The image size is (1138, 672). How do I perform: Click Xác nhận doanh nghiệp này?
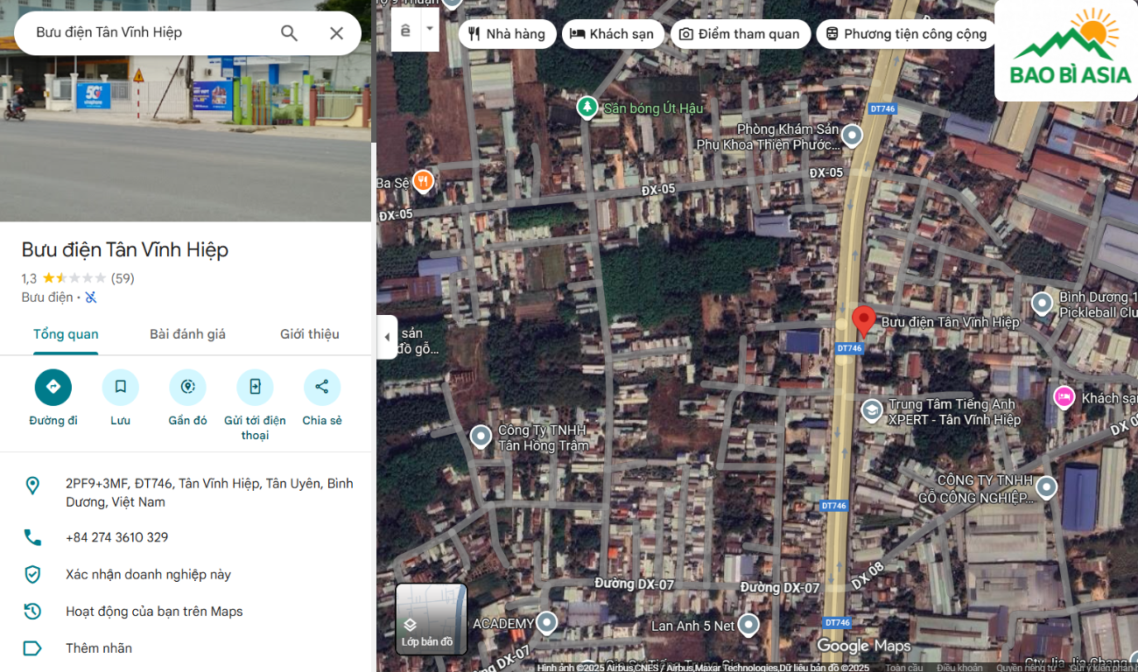(x=148, y=575)
